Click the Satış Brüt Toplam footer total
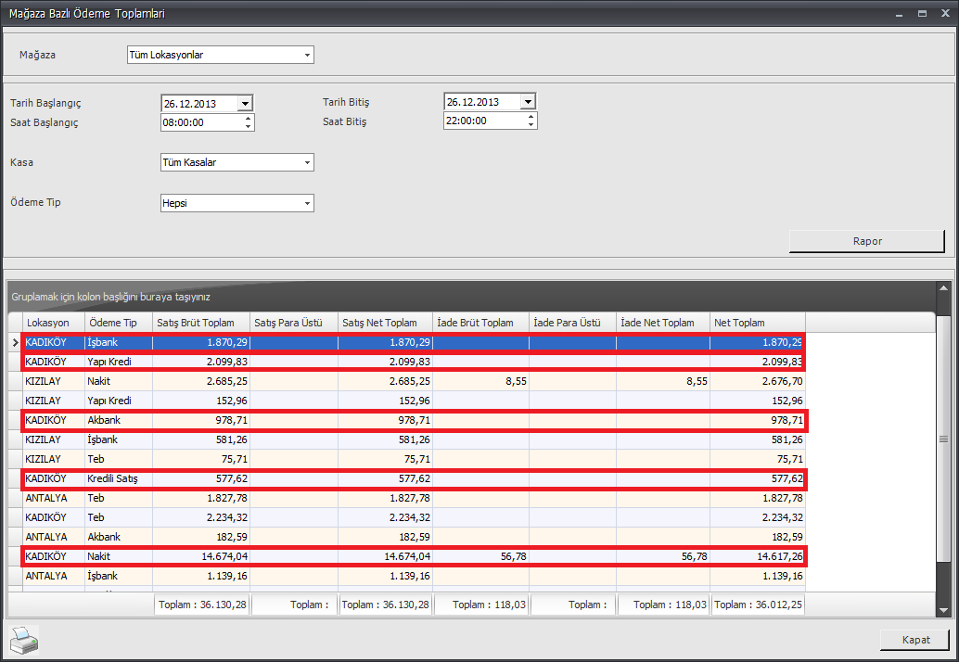 coord(202,605)
